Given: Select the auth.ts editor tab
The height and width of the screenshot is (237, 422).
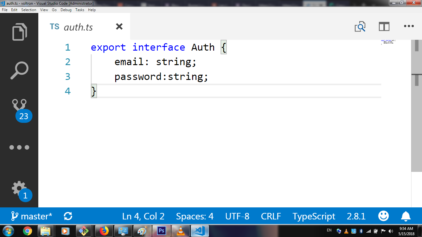Looking at the screenshot, I should (84, 27).
